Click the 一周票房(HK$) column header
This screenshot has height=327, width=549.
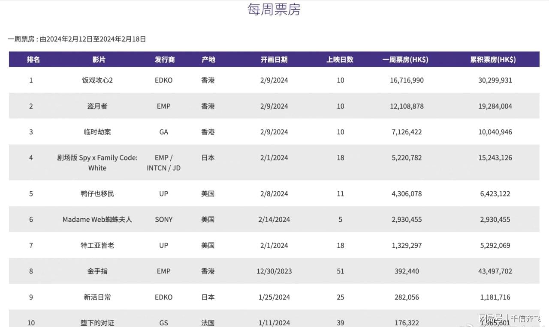(x=405, y=59)
